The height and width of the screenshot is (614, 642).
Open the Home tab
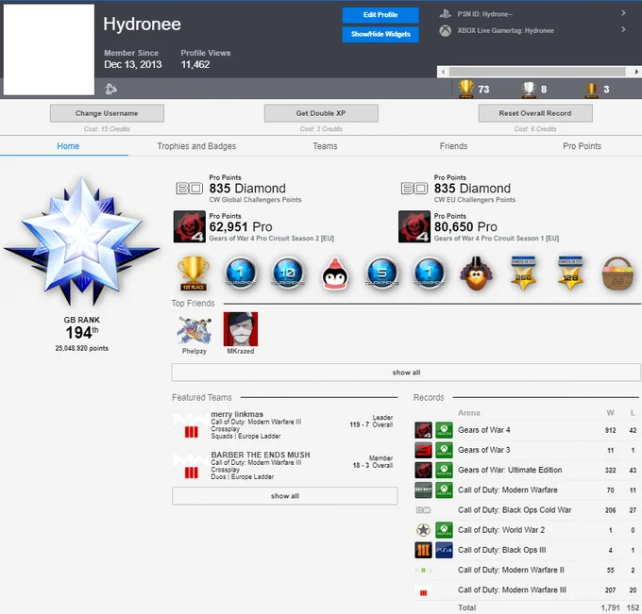pyautogui.click(x=68, y=146)
